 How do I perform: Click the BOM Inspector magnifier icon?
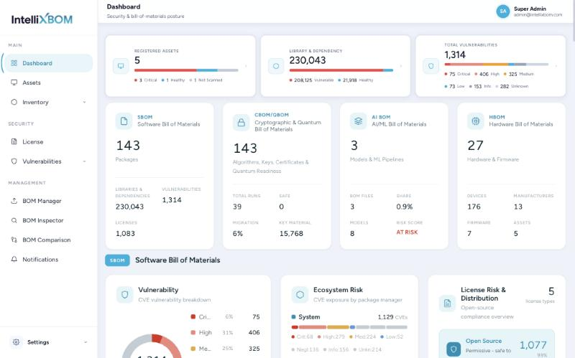(x=14, y=220)
